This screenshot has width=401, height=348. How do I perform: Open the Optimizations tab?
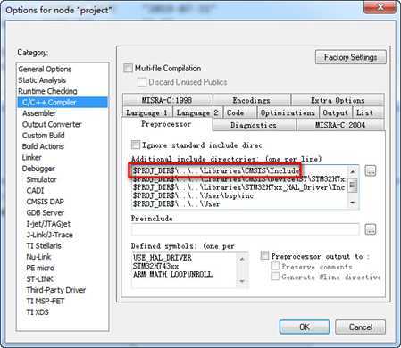click(x=288, y=112)
